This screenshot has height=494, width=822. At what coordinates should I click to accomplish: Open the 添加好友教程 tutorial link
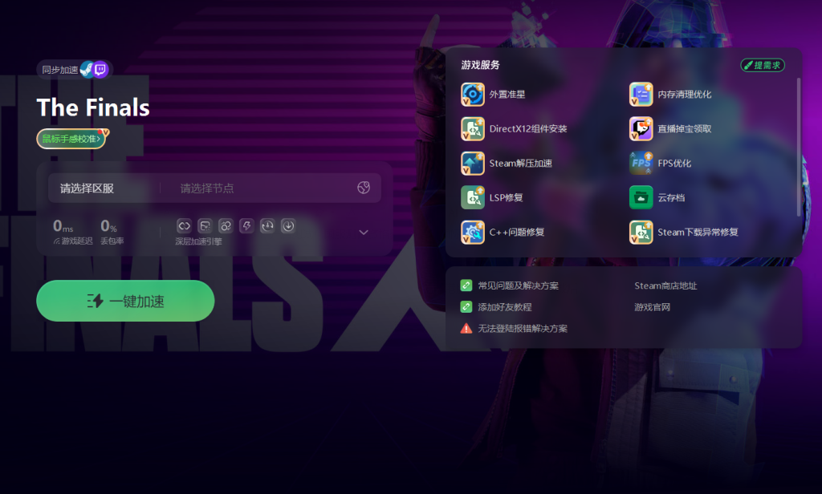(505, 307)
